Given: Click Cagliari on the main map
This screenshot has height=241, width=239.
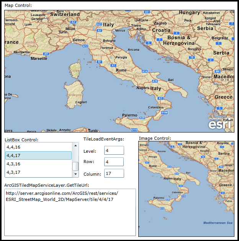Looking at the screenshot, I should point(81,102).
